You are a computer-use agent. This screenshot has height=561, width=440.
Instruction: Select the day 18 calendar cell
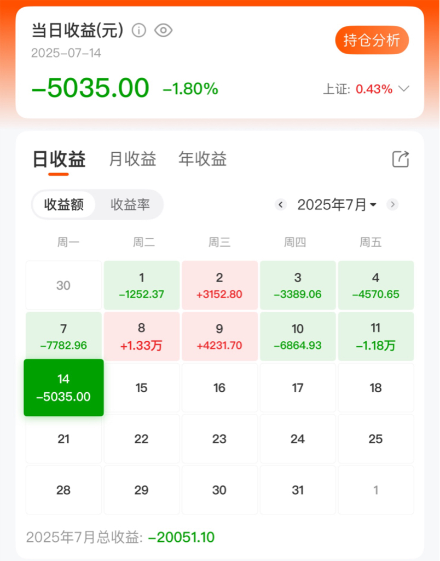tap(375, 387)
